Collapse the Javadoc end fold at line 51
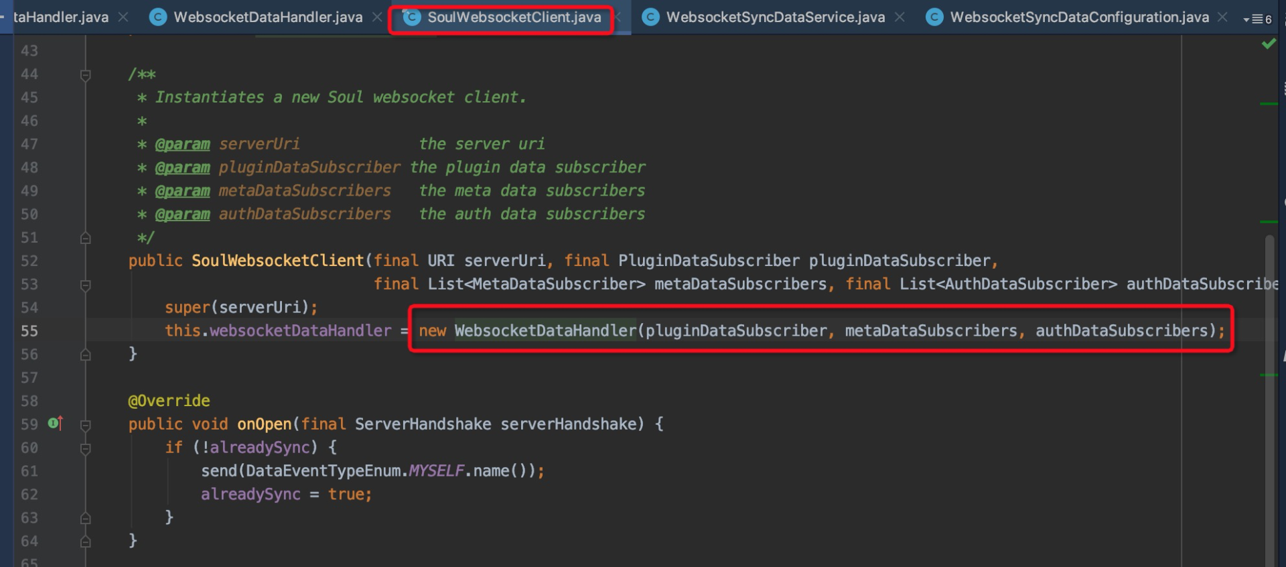 [86, 238]
